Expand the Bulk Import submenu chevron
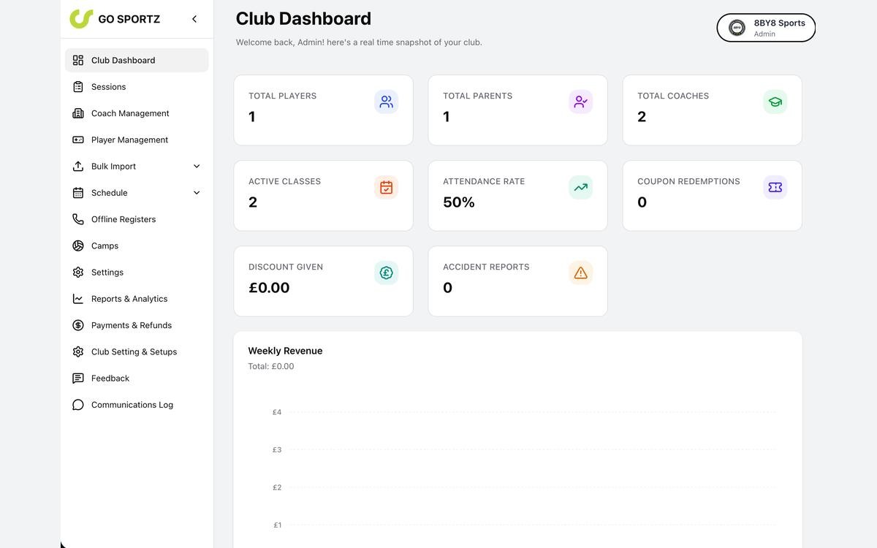877x548 pixels. point(197,167)
